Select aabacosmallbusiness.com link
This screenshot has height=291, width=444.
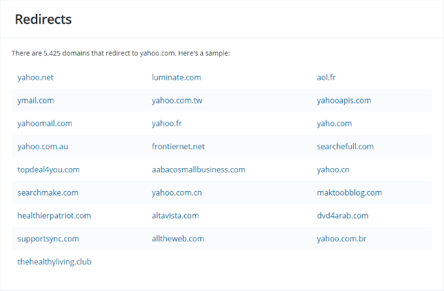[198, 169]
